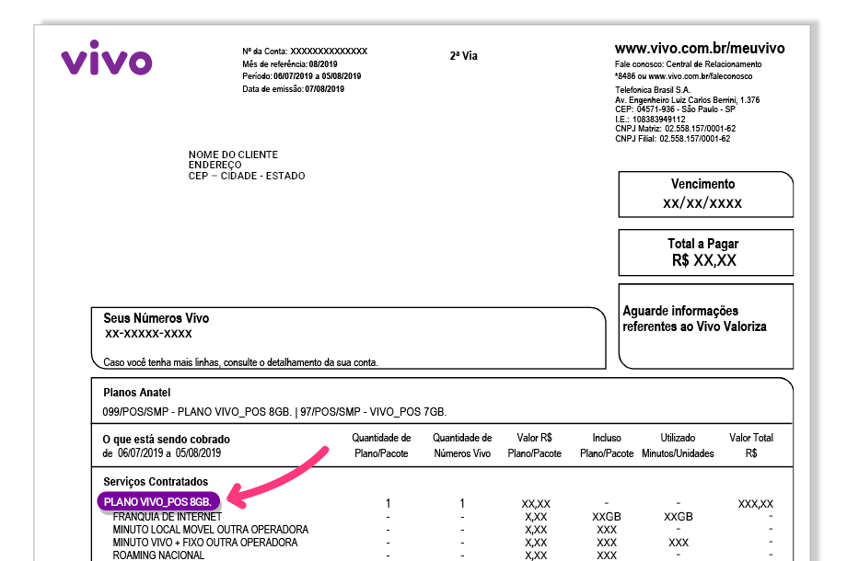Screen dimensions: 847x561
Task: Click the Vivo logo
Action: pyautogui.click(x=107, y=57)
